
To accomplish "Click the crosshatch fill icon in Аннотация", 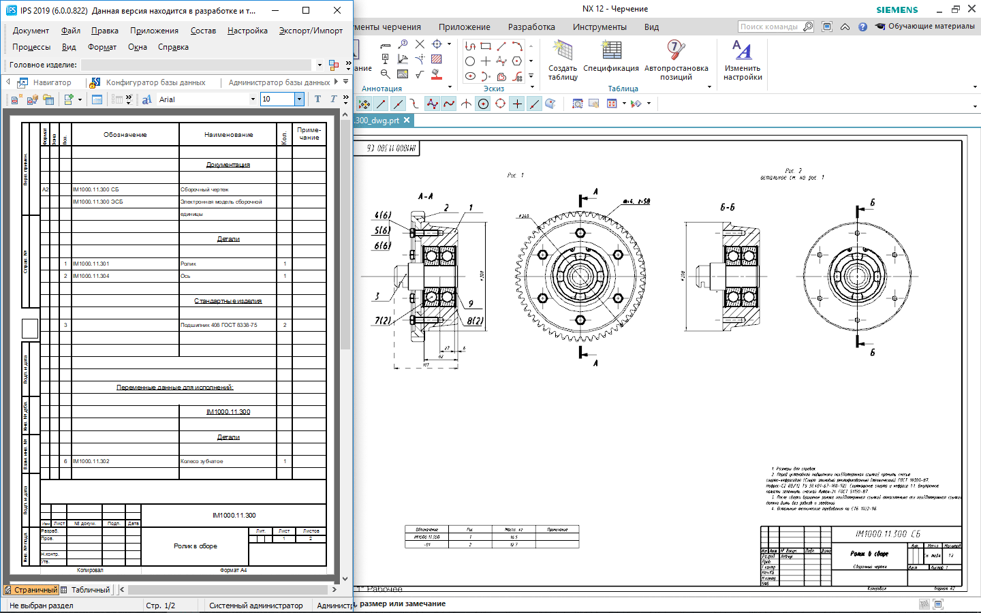I will [437, 59].
